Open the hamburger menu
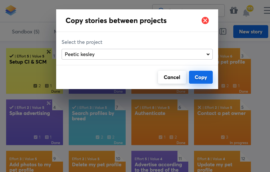Screen dimensions: 270x172 tap(266, 10)
